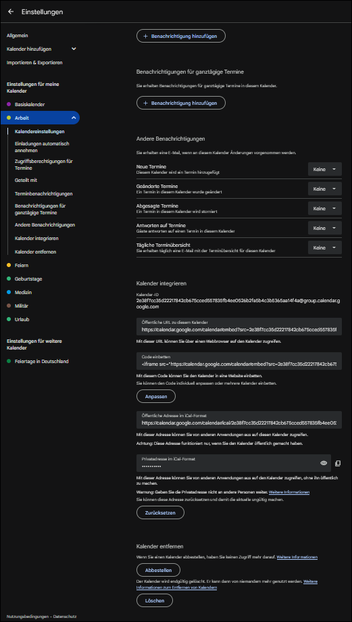Click the plus icon for all-day notifications
Viewport: 352px width, 622px height.
pos(145,103)
